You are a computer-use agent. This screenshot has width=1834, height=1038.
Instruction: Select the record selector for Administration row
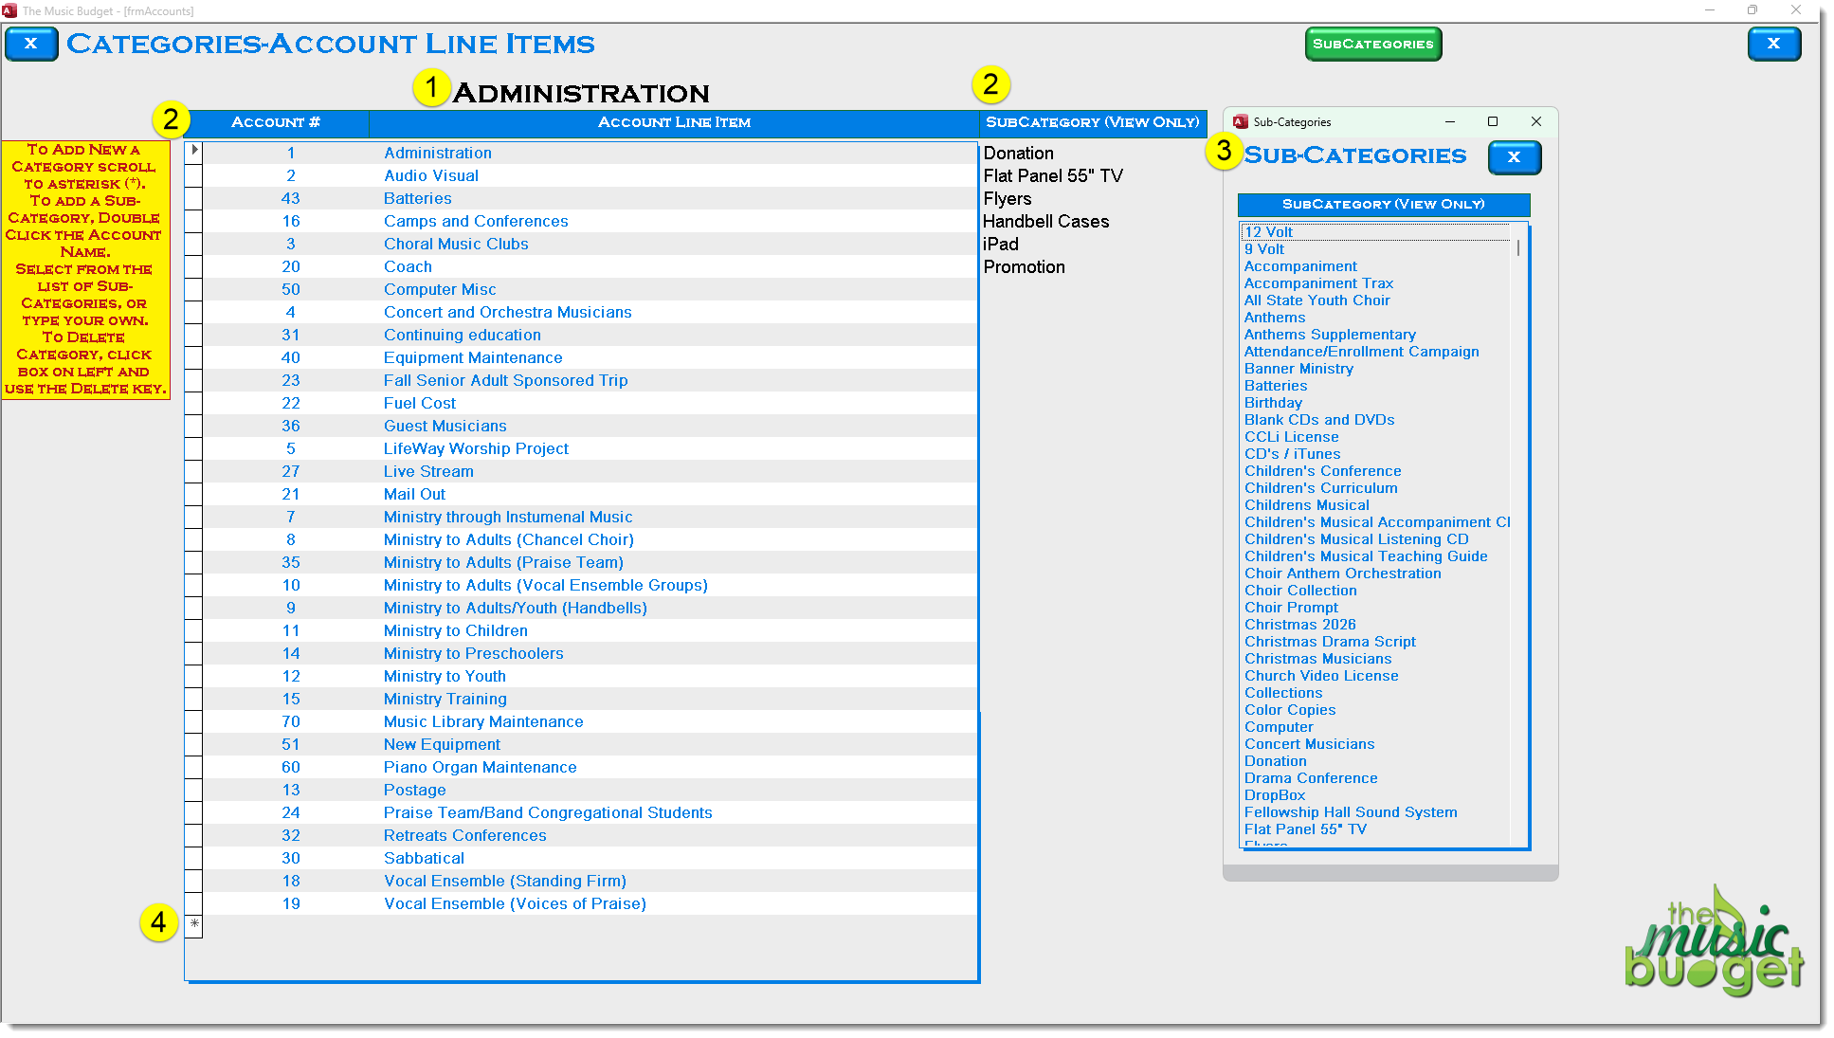click(193, 153)
